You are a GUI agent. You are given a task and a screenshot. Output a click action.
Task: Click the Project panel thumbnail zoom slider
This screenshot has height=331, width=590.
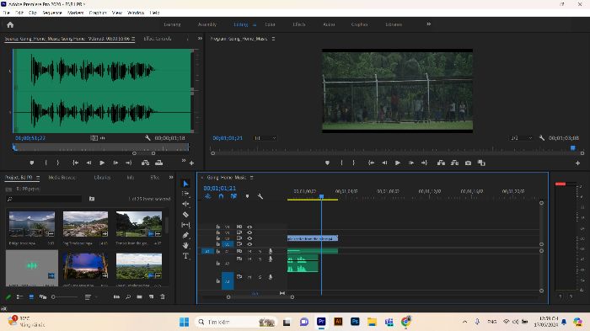[x=65, y=296]
